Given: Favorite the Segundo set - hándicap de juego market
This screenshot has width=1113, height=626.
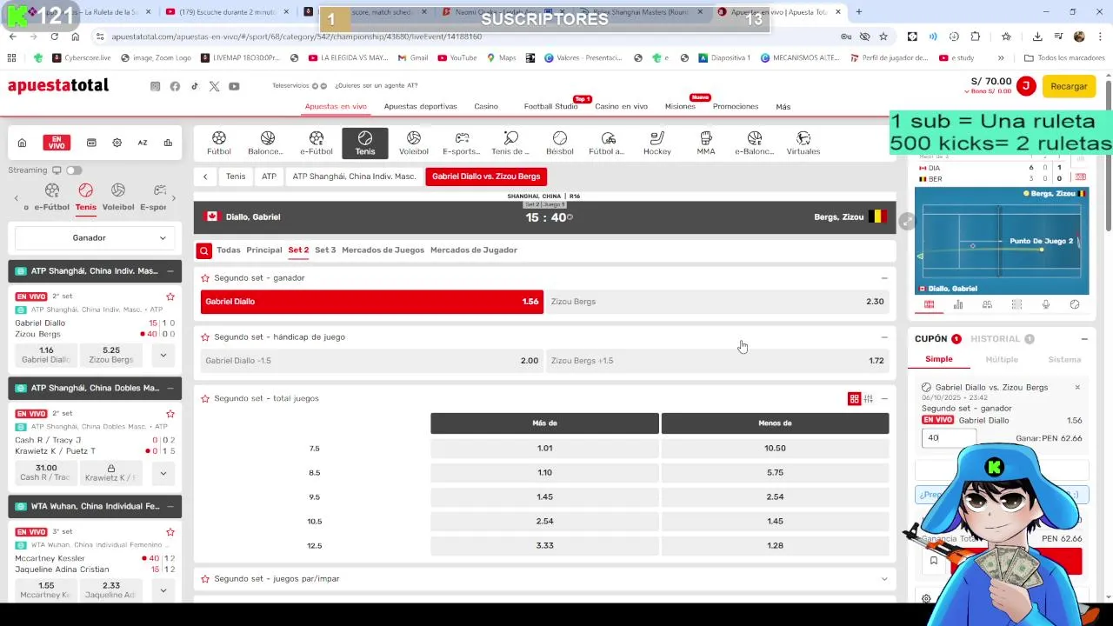Looking at the screenshot, I should click(205, 337).
